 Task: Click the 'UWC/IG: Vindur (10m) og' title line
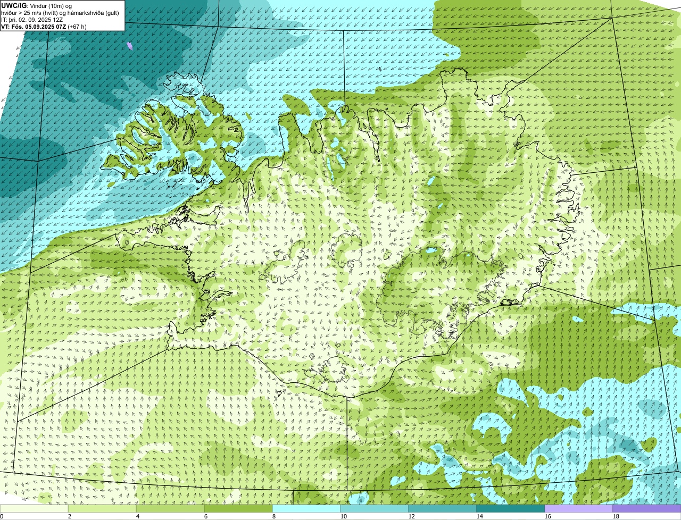(x=37, y=6)
